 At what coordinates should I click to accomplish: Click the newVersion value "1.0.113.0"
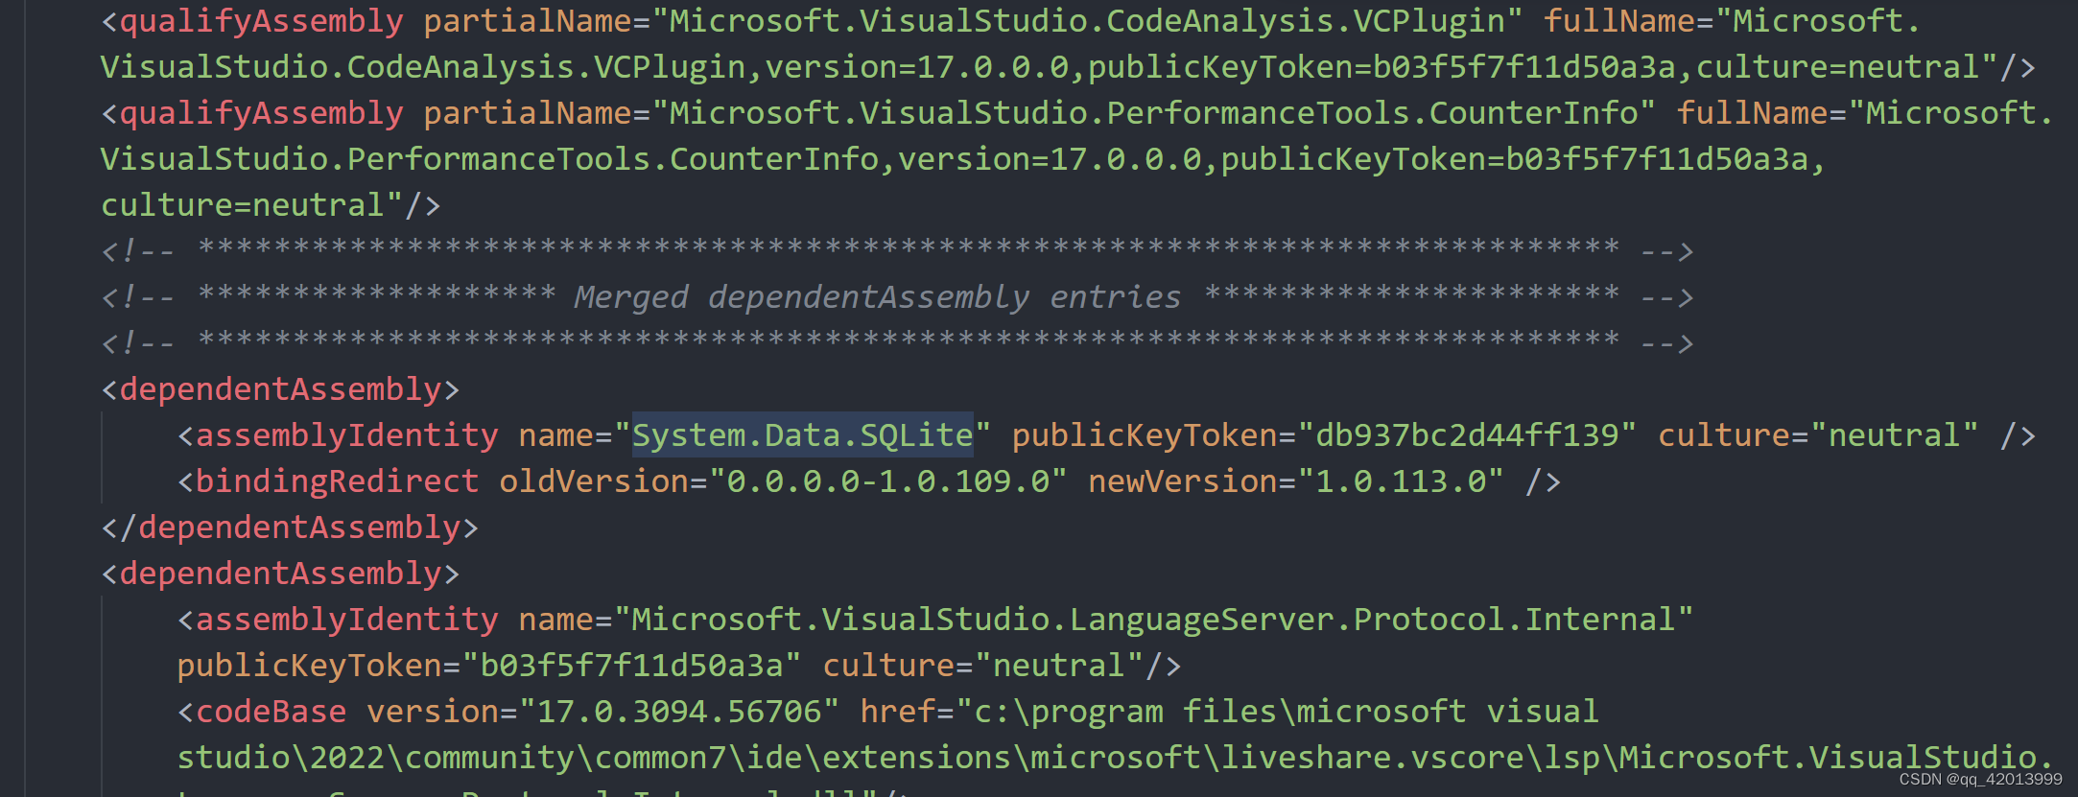point(1401,481)
